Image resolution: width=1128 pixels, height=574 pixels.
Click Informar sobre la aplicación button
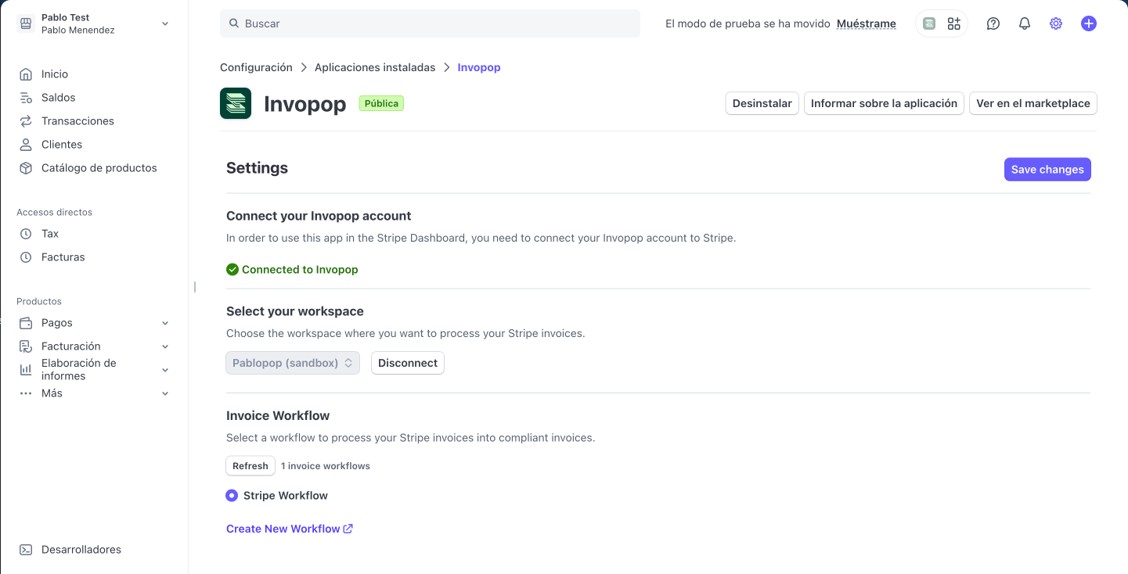(x=885, y=103)
